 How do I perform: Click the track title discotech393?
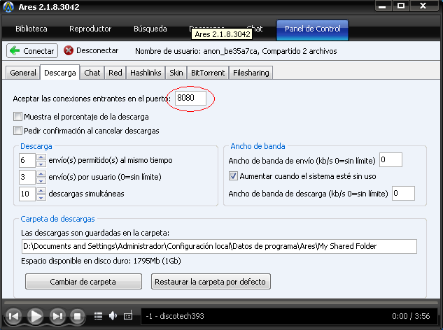[x=182, y=316]
